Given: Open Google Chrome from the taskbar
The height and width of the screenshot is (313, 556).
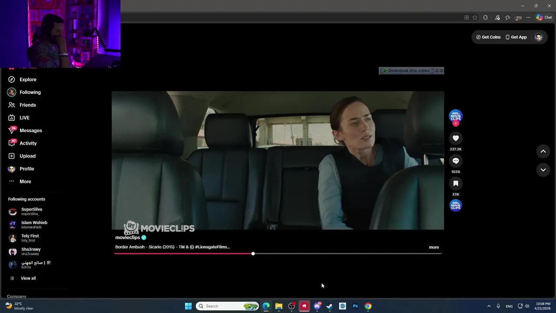Looking at the screenshot, I should 368,306.
